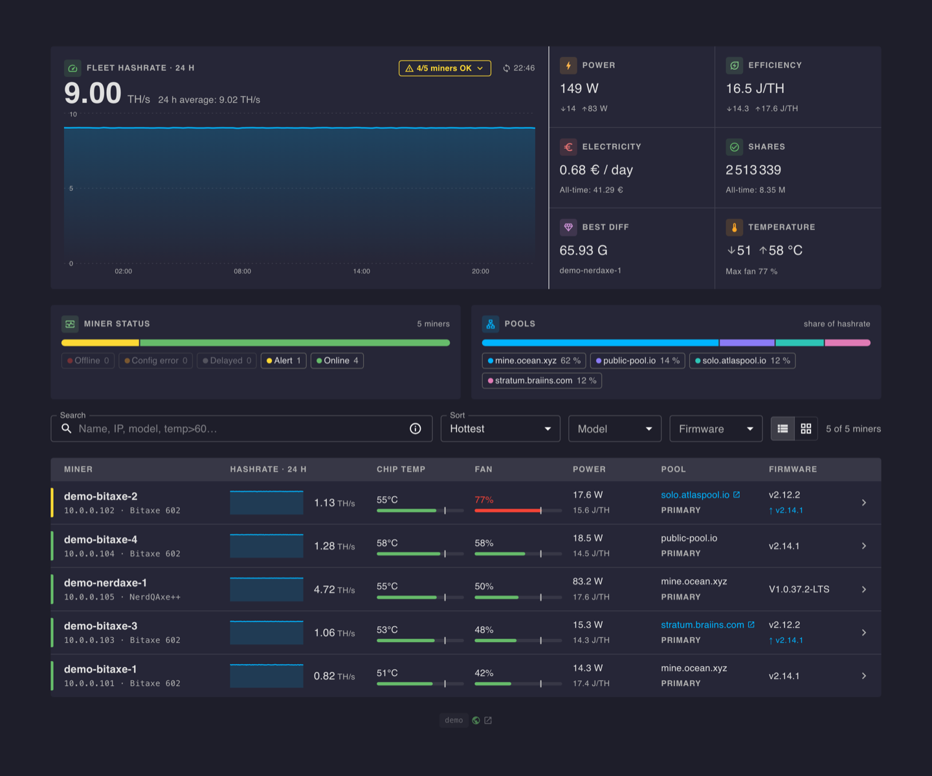Expand the demo-bitaxe-2 row chevron
The image size is (932, 776).
click(x=864, y=502)
